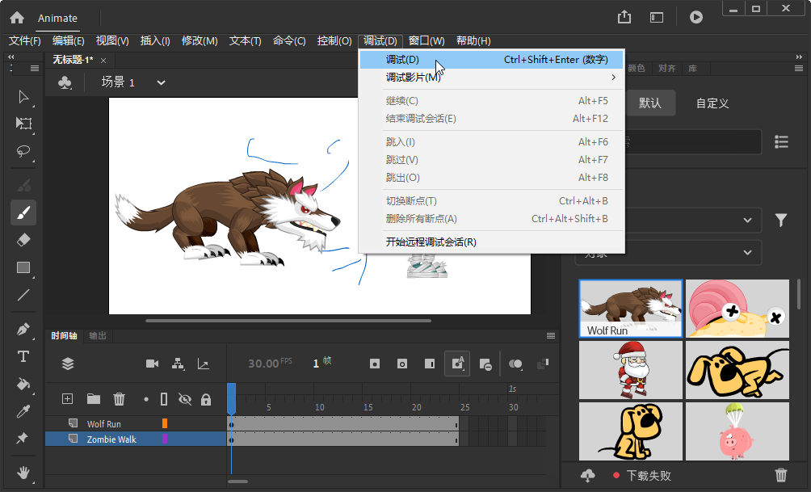
Task: Select the Text tool
Action: tap(23, 356)
